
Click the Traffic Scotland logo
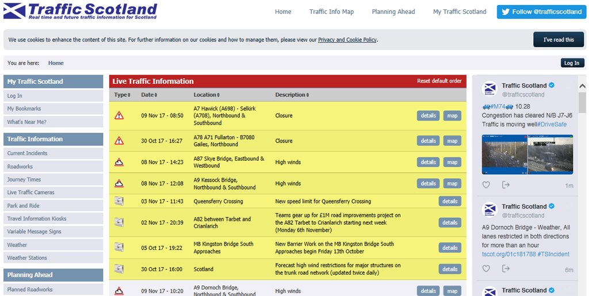pos(80,11)
